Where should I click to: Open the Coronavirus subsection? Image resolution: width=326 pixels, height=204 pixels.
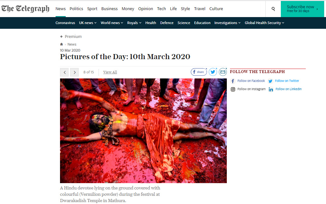[x=65, y=23]
